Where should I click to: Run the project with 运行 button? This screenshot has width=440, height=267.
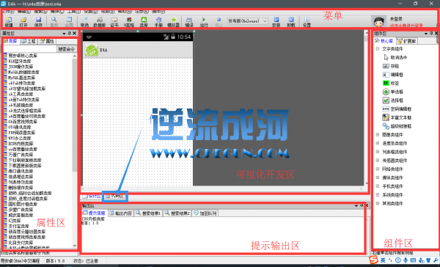tap(204, 21)
